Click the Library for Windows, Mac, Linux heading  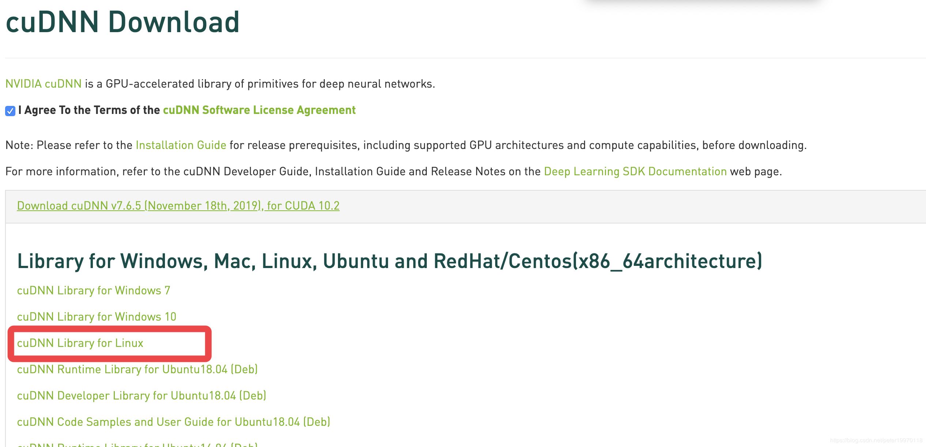pyautogui.click(x=389, y=261)
